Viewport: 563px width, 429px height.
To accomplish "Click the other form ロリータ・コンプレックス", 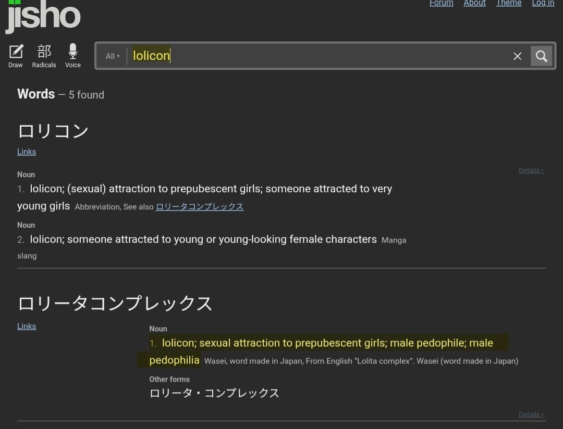I will click(x=214, y=393).
